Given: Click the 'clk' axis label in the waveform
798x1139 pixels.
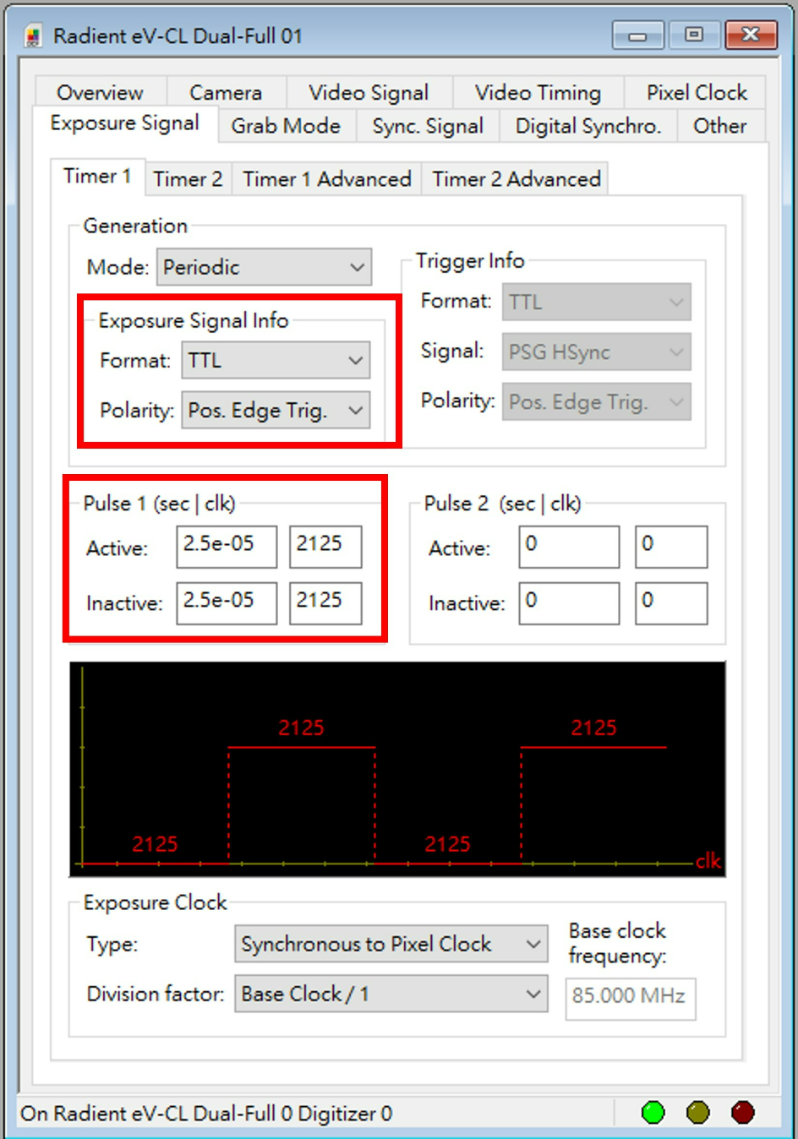Looking at the screenshot, I should click(708, 861).
